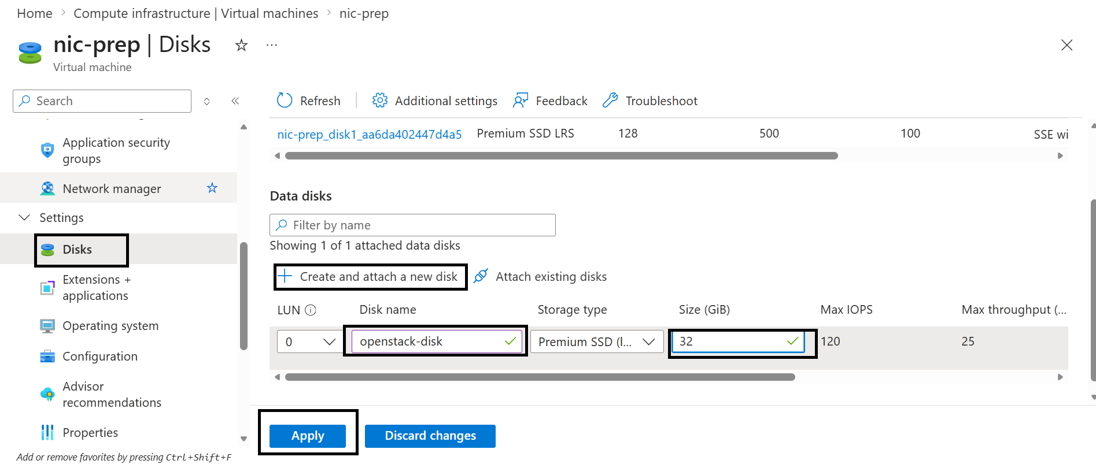The height and width of the screenshot is (464, 1096).
Task: Click Max throughput column header
Action: [x=1014, y=310]
